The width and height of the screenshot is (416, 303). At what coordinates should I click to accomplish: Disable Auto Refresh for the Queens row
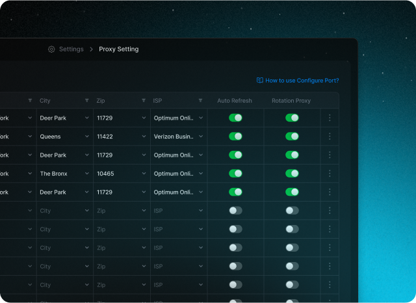(x=235, y=137)
